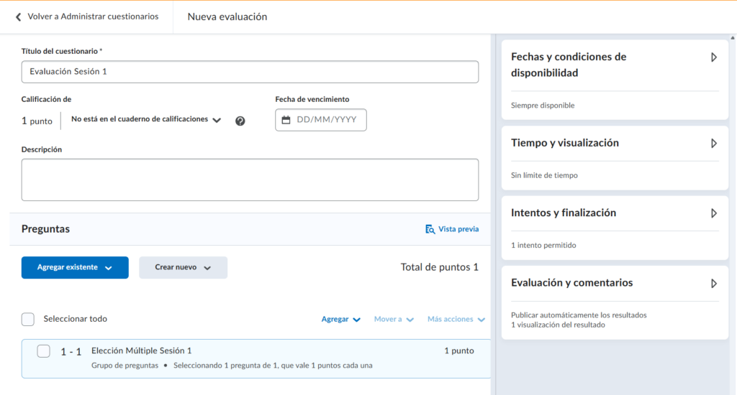Click inside the Descripción text box
Image resolution: width=737 pixels, height=395 pixels.
pyautogui.click(x=250, y=180)
